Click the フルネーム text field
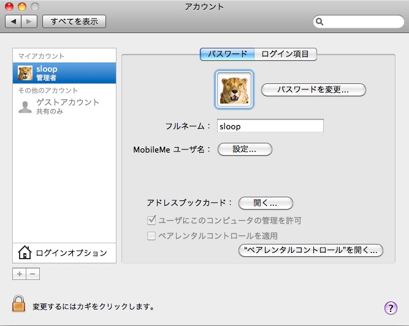The width and height of the screenshot is (409, 326). 270,126
